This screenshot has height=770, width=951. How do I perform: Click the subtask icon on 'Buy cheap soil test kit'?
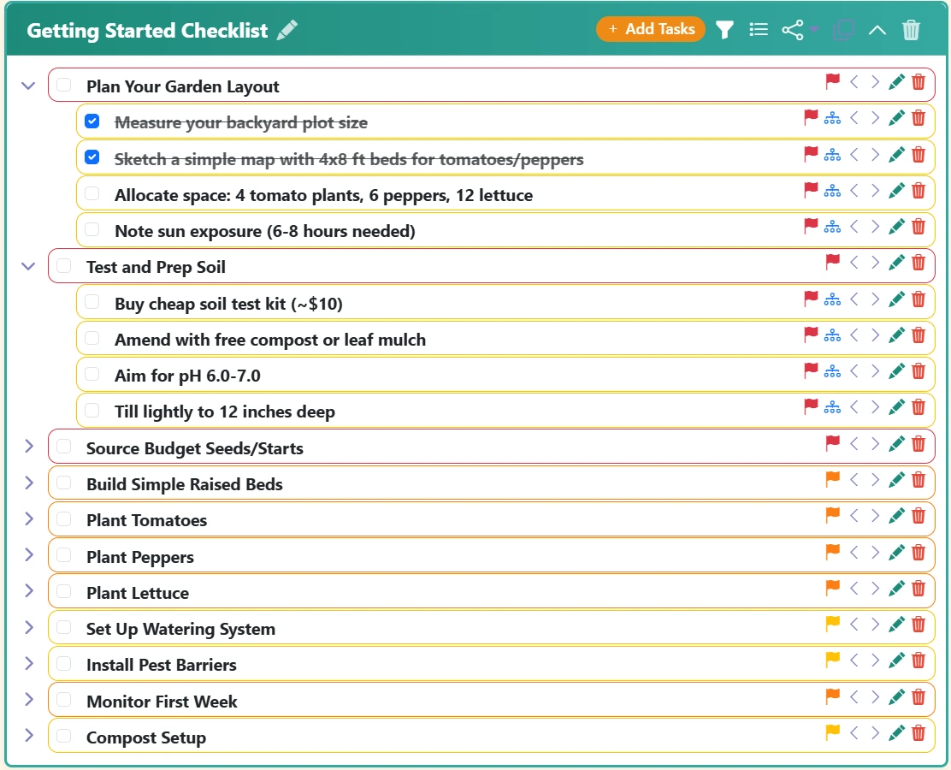point(832,299)
